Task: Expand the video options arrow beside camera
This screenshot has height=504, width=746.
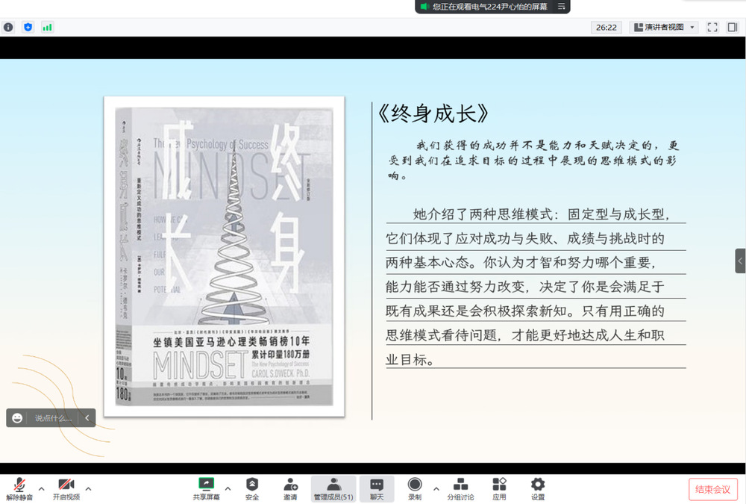Action: [88, 489]
